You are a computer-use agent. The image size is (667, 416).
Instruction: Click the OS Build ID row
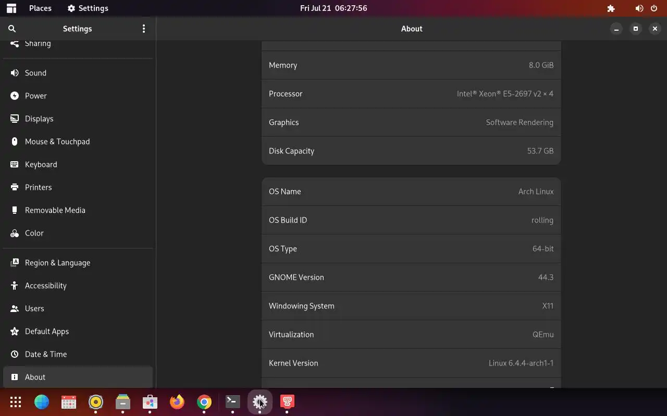411,220
